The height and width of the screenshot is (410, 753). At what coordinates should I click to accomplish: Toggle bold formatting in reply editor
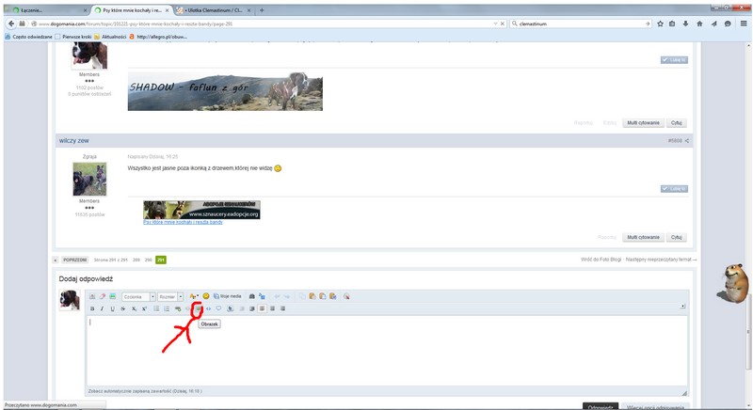coord(91,308)
